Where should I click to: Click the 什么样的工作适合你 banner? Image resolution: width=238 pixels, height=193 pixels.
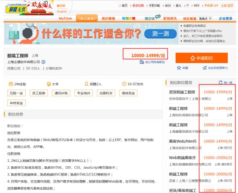(x=91, y=34)
